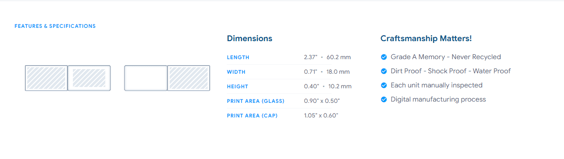Viewport: 564px width, 159px height.
Task: Click the manually inspected checkmark icon
Action: pyautogui.click(x=384, y=85)
